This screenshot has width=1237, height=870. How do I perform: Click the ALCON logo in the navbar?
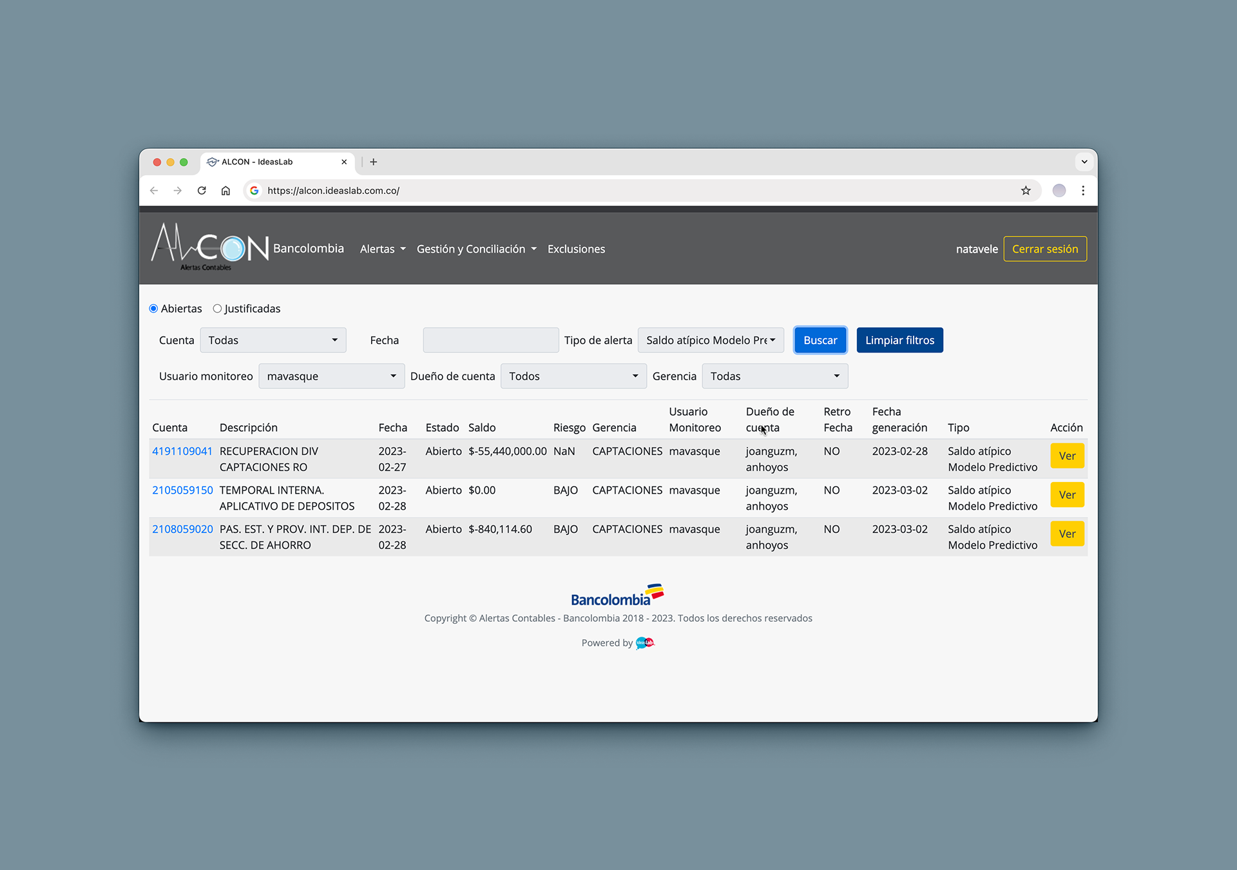[209, 247]
